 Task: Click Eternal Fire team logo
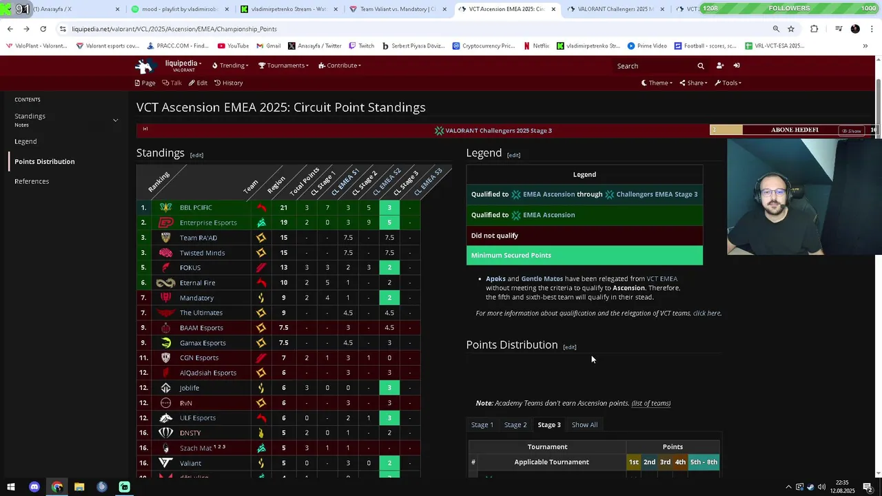click(165, 282)
